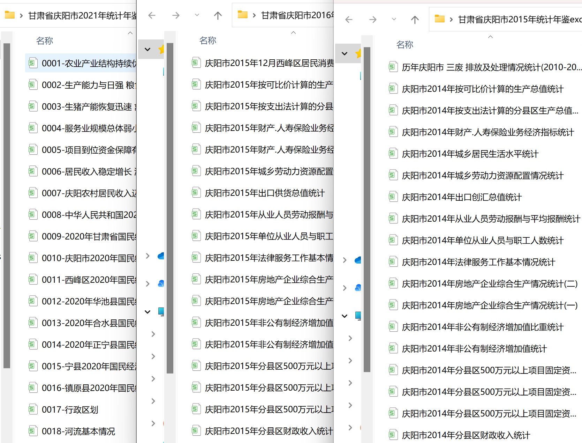Click file icon of 0017-行政区划
The width and height of the screenshot is (582, 443).
(x=33, y=409)
